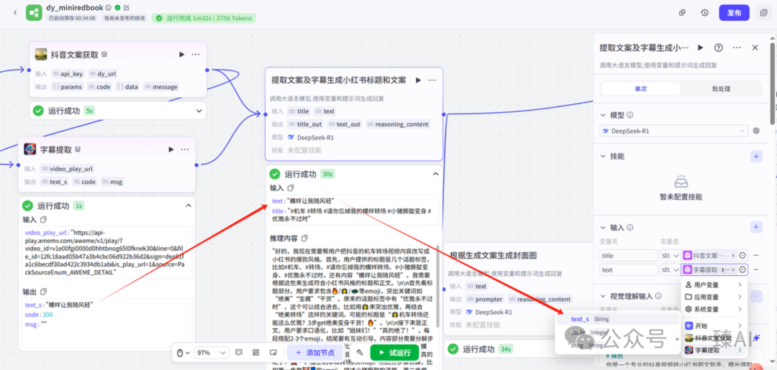The image size is (777, 370).
Task: Open the icon right of 发布 button
Action: click(x=763, y=13)
